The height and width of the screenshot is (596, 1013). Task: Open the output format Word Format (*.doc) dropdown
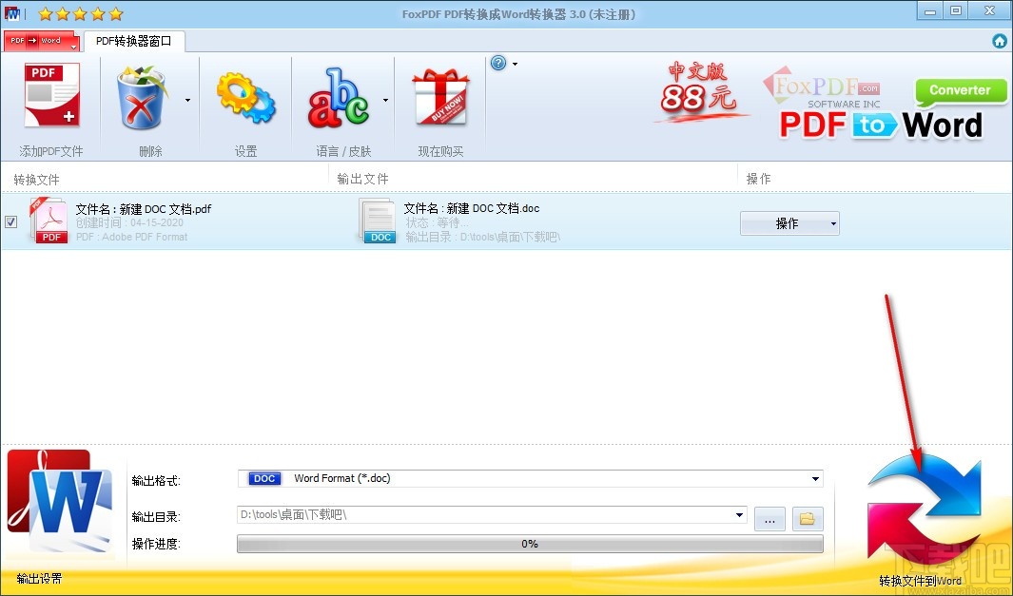point(531,478)
